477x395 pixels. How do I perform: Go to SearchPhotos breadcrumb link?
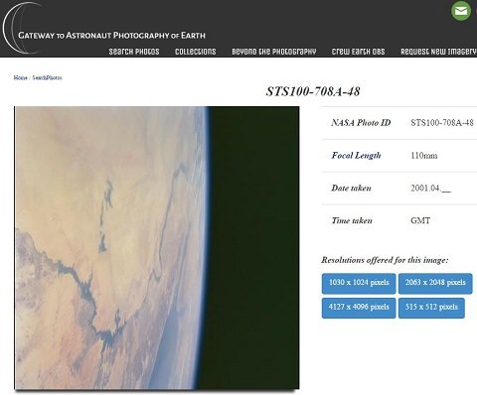pos(47,77)
